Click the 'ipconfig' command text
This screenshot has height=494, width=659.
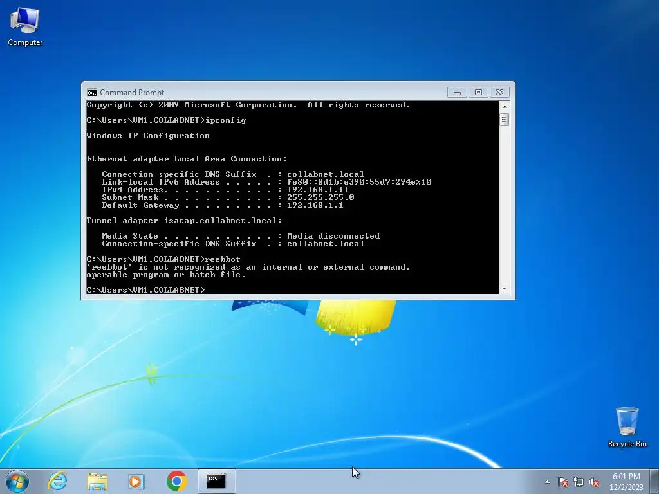pyautogui.click(x=226, y=120)
